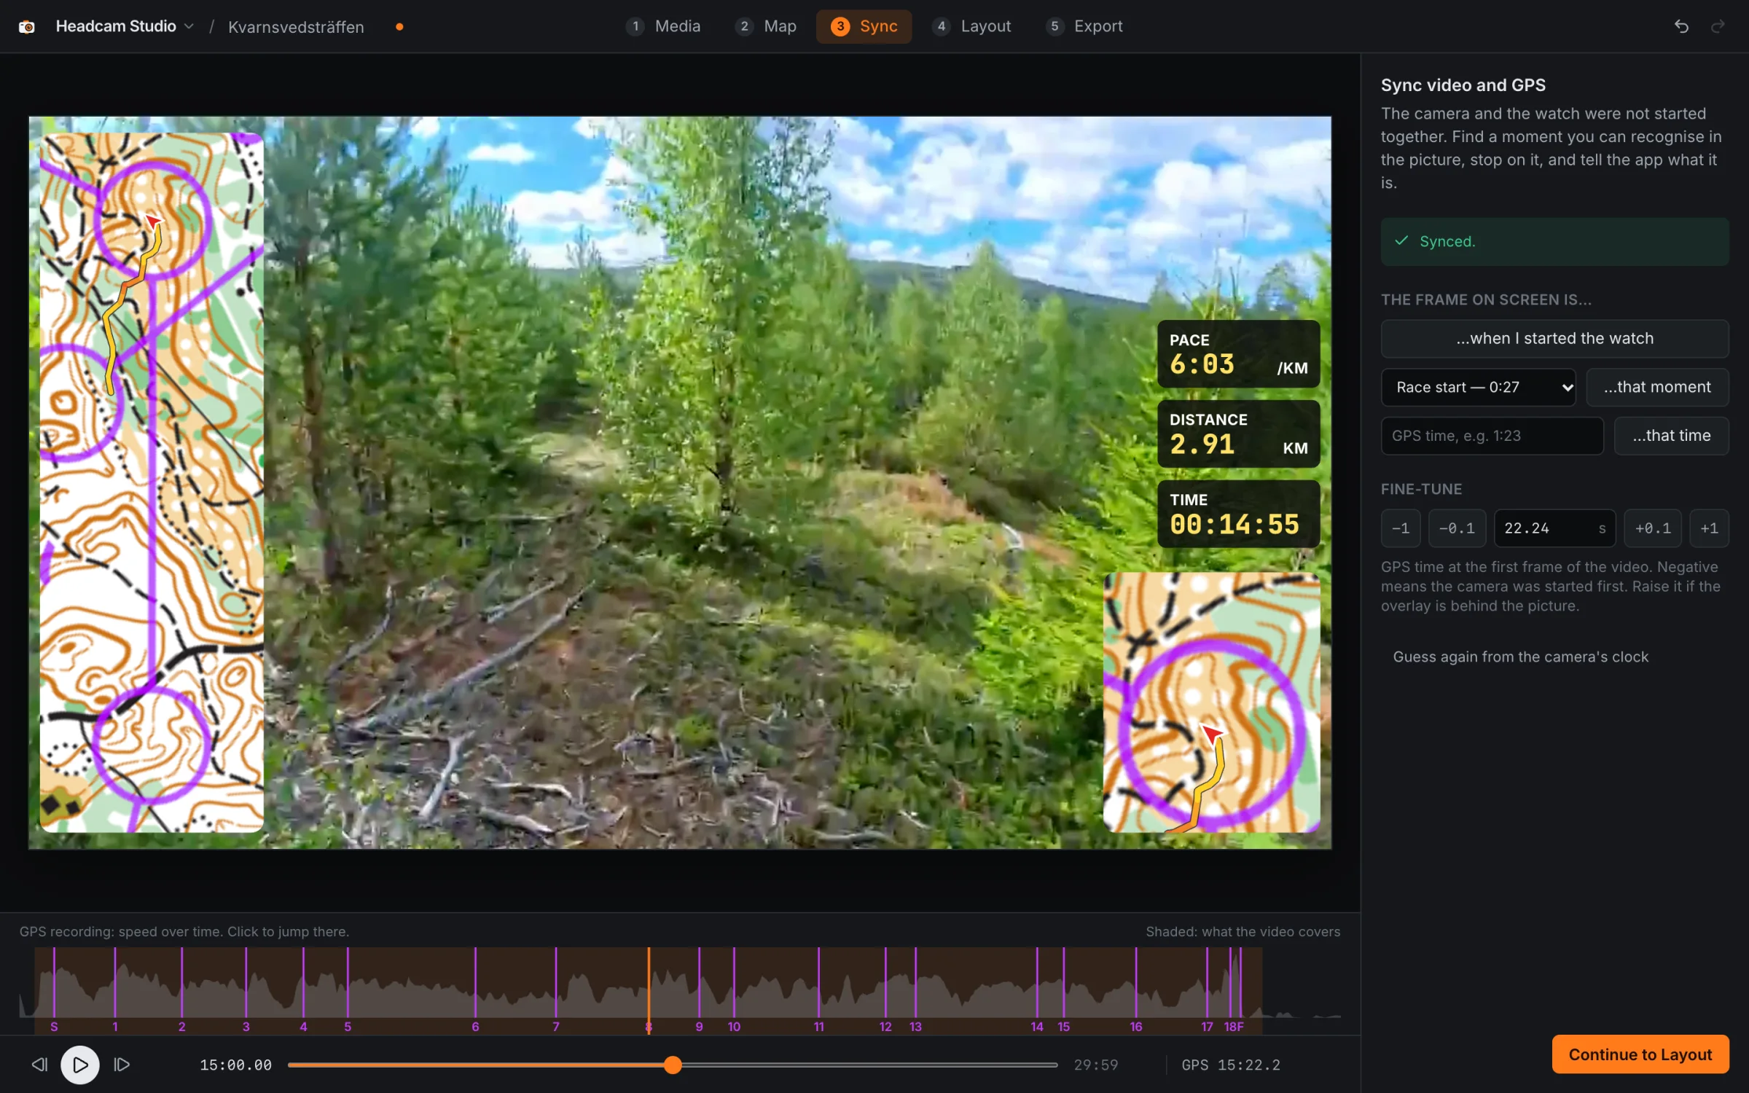The image size is (1749, 1093).
Task: Click the PACE 6:03 overlay widget
Action: point(1238,354)
